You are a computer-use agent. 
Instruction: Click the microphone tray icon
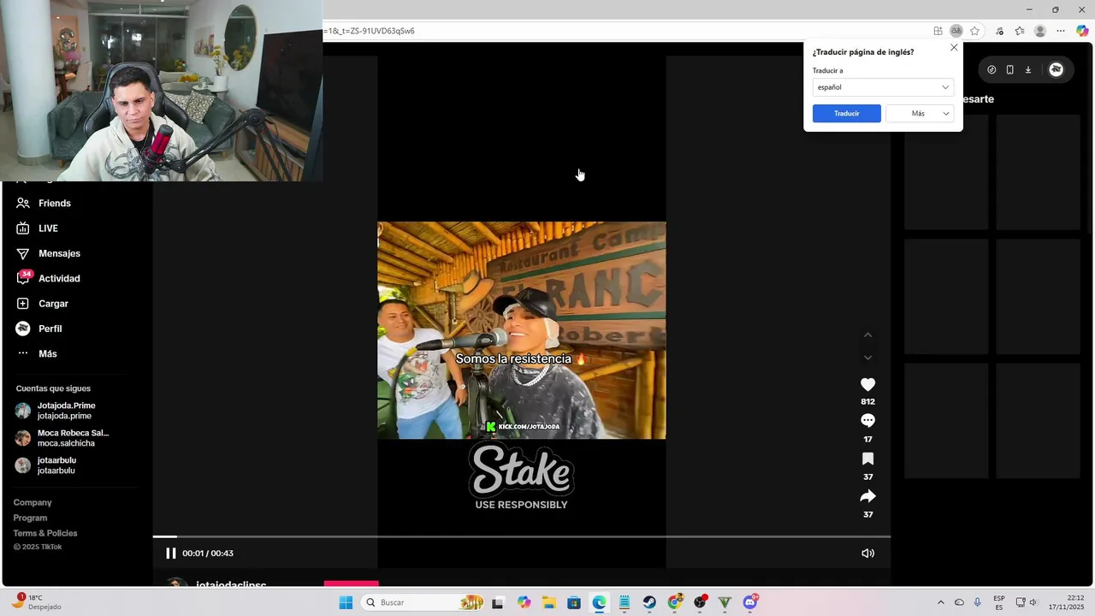point(977,602)
